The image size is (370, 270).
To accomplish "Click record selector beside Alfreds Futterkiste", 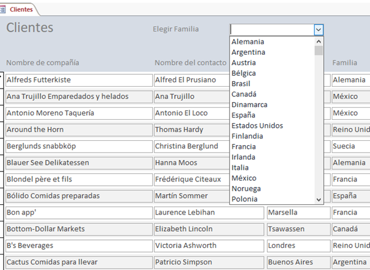I will [2, 80].
